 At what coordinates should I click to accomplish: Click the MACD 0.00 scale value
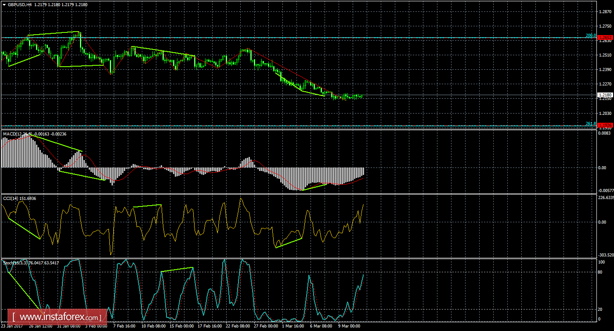tap(603, 168)
